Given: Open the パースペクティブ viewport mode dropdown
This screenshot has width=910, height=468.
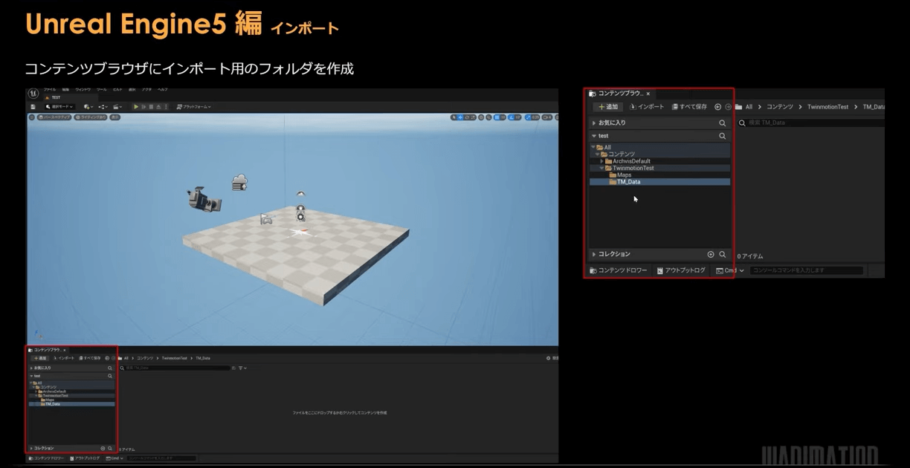Looking at the screenshot, I should tap(54, 117).
